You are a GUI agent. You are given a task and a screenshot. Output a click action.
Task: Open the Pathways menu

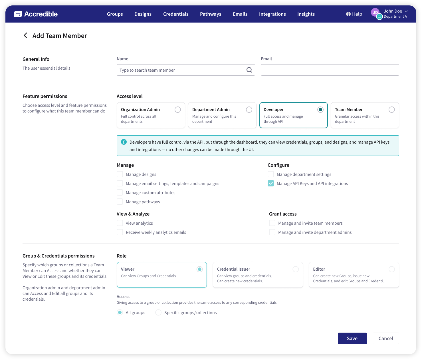(211, 14)
